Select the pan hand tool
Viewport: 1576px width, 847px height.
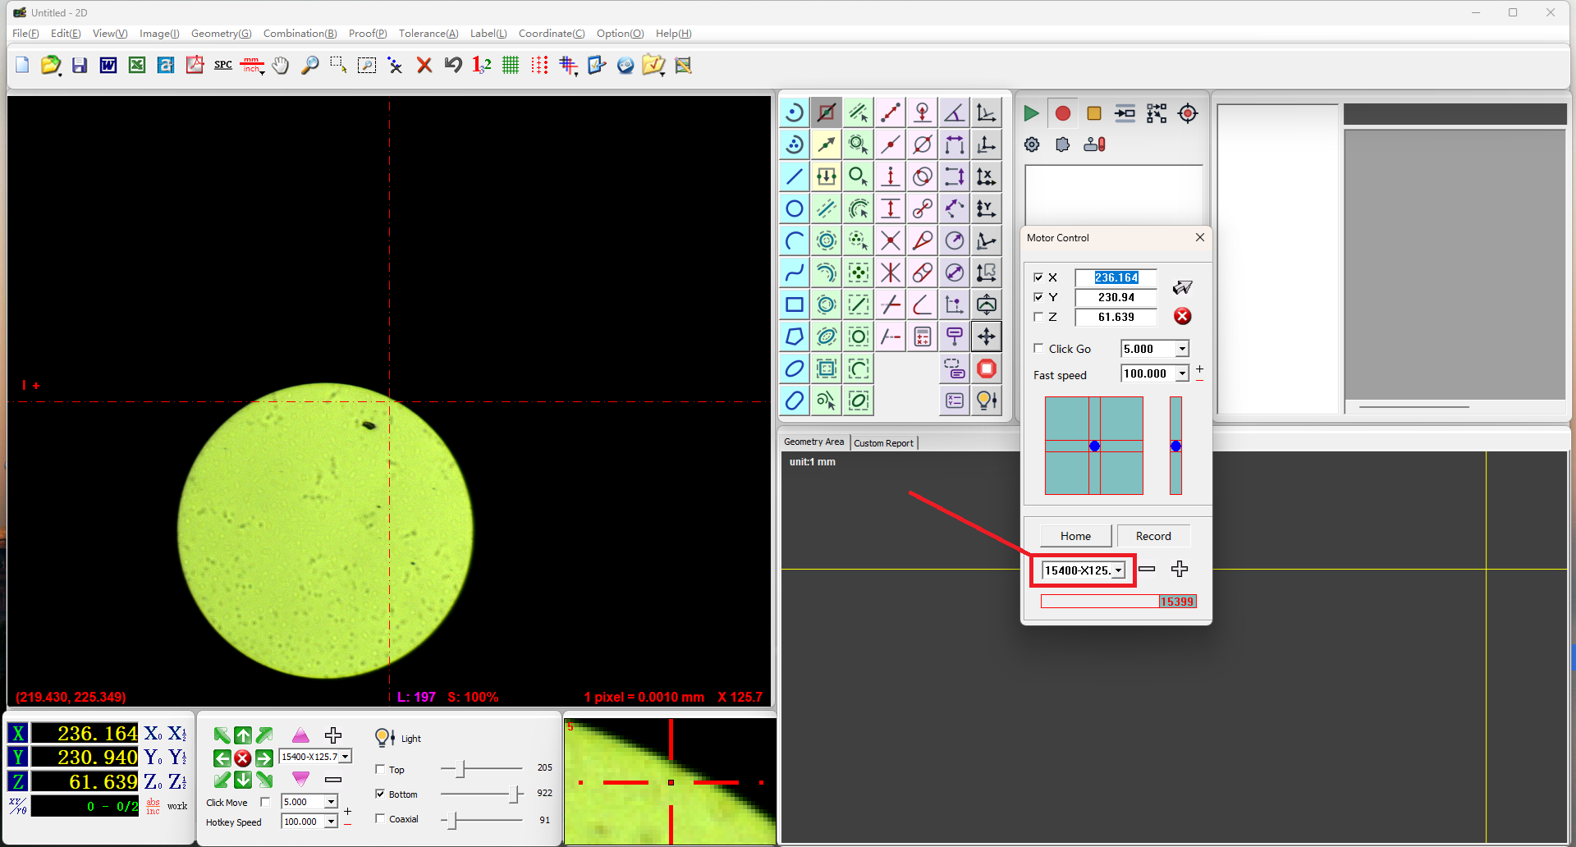281,66
